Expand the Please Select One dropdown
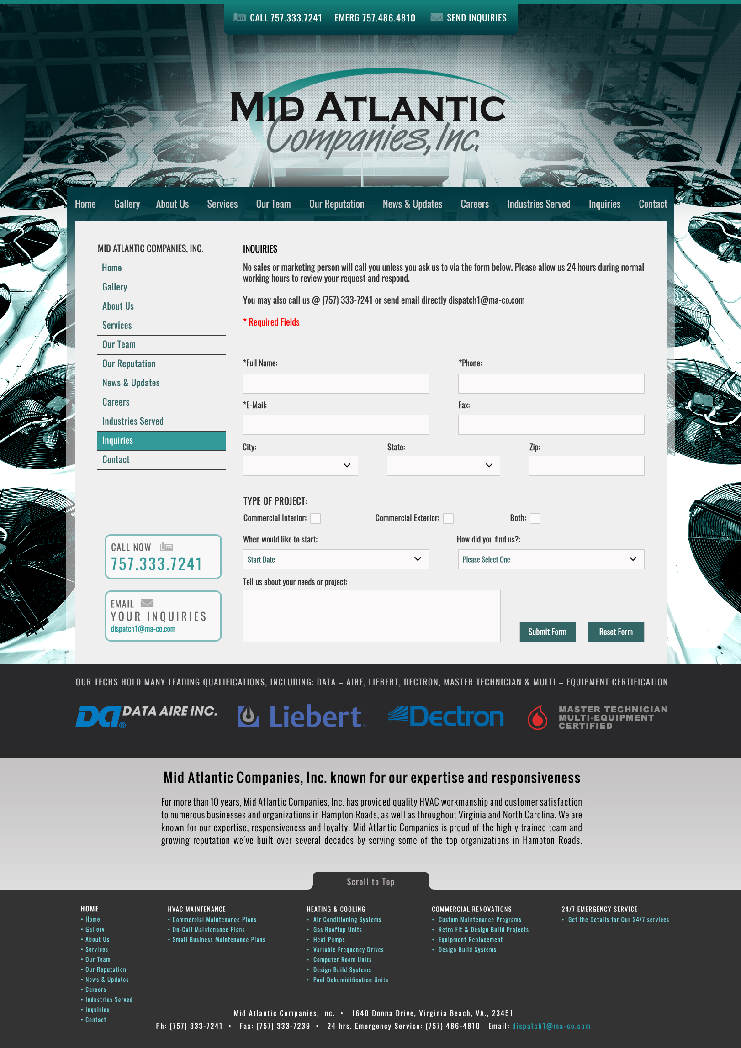This screenshot has height=1048, width=741. point(551,559)
